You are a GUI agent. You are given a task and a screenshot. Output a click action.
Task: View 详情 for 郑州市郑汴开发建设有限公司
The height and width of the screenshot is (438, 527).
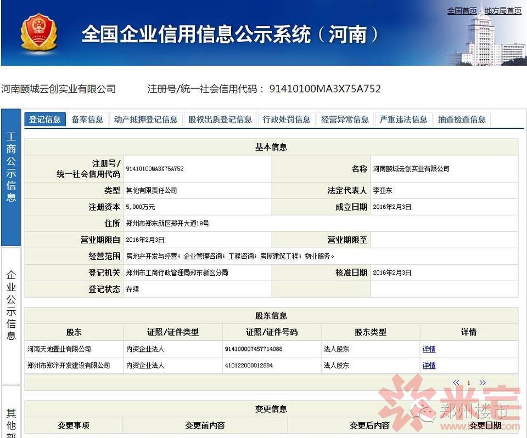[429, 366]
